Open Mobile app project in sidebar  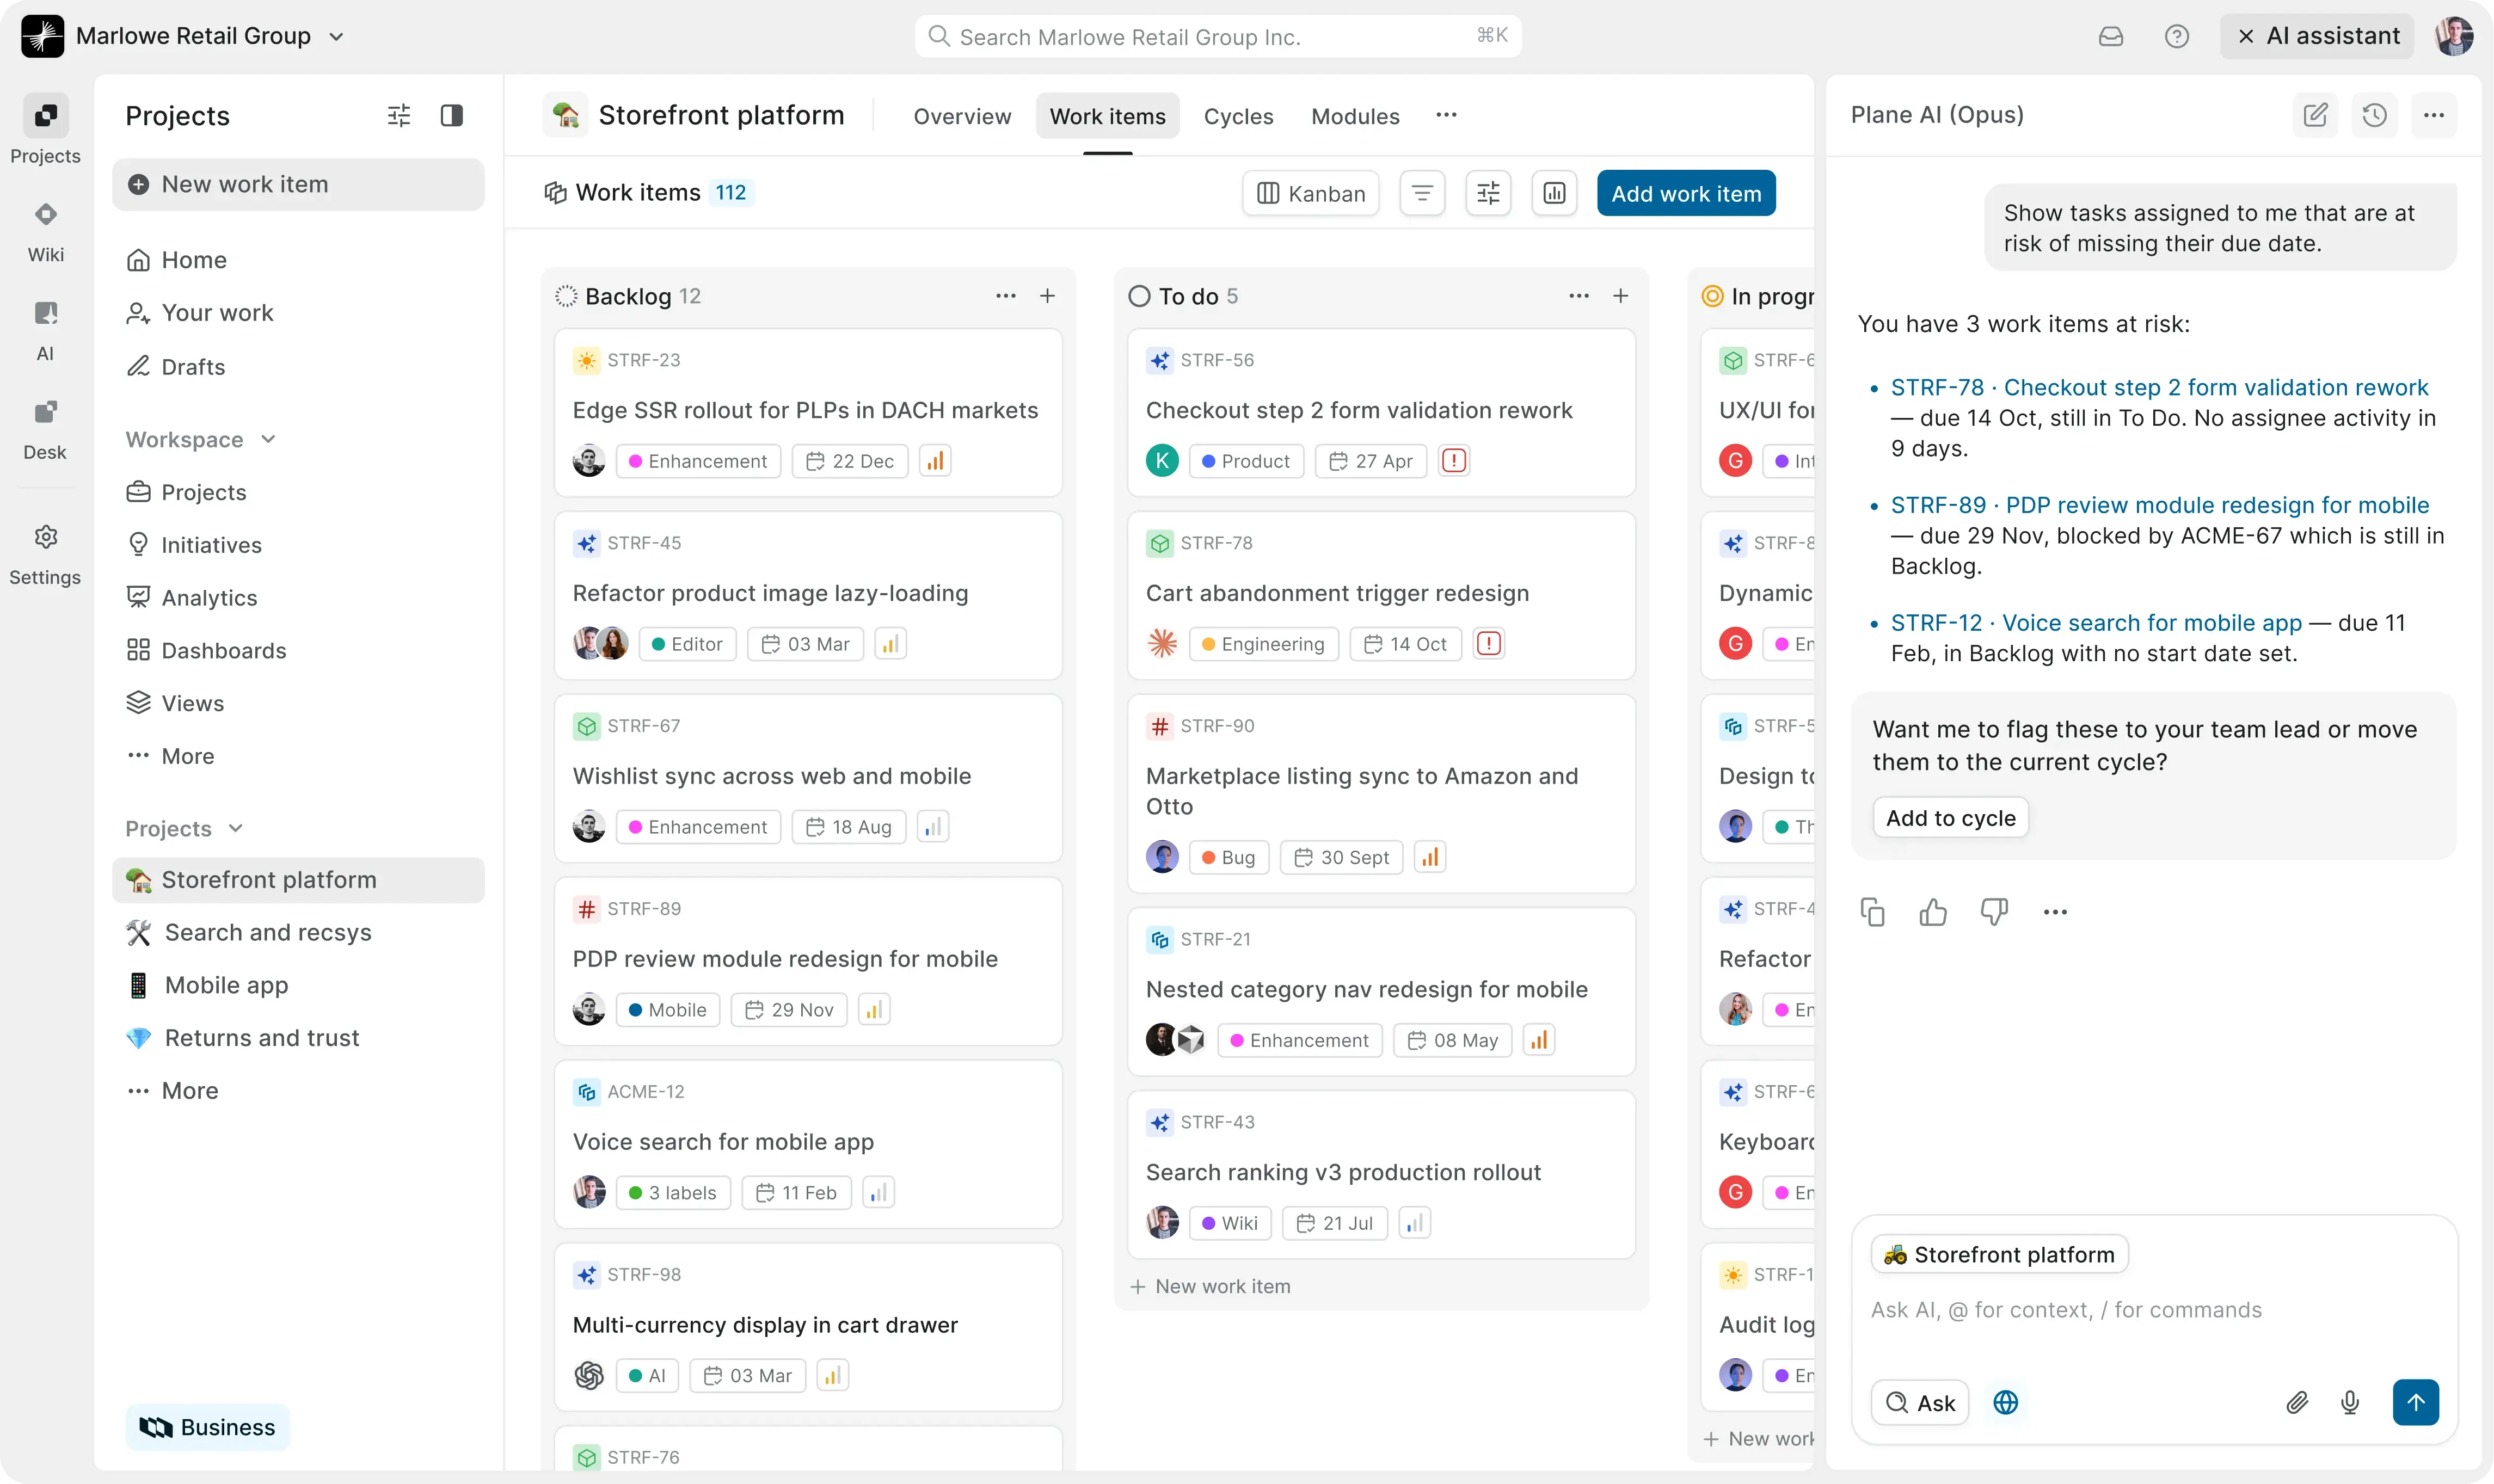pos(298,985)
